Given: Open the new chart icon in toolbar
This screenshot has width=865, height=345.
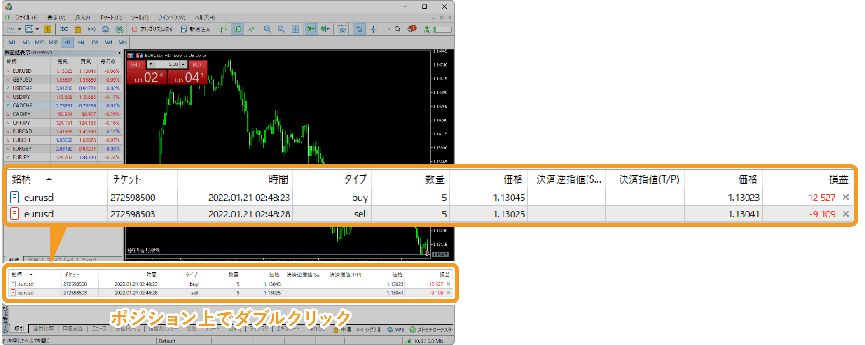Looking at the screenshot, I should tap(12, 29).
